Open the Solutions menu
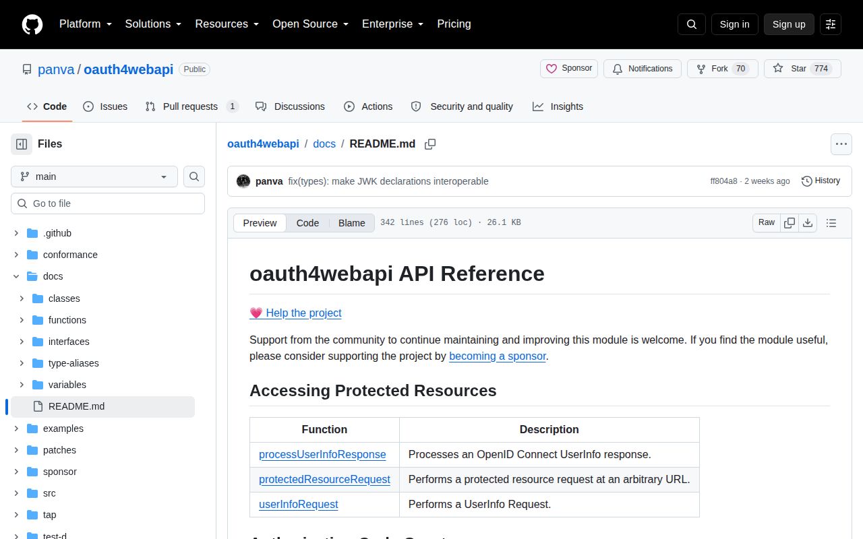Screen dimensions: 863x539 tap(153, 24)
